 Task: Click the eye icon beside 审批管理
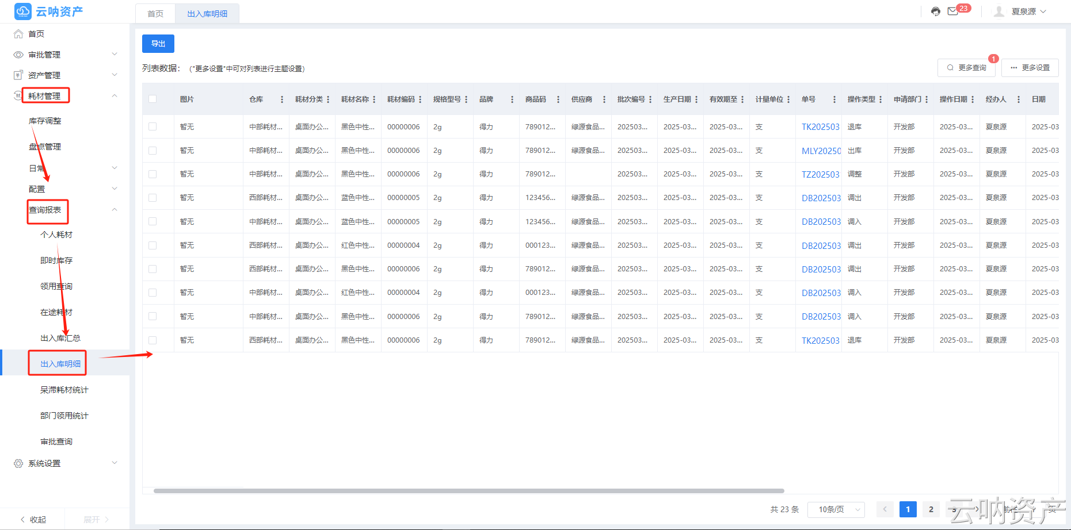pos(18,55)
